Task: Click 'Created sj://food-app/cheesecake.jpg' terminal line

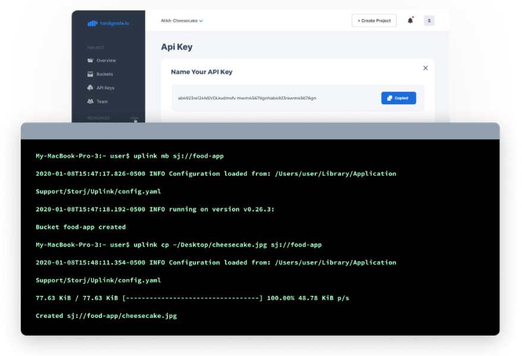Action: coord(106,316)
